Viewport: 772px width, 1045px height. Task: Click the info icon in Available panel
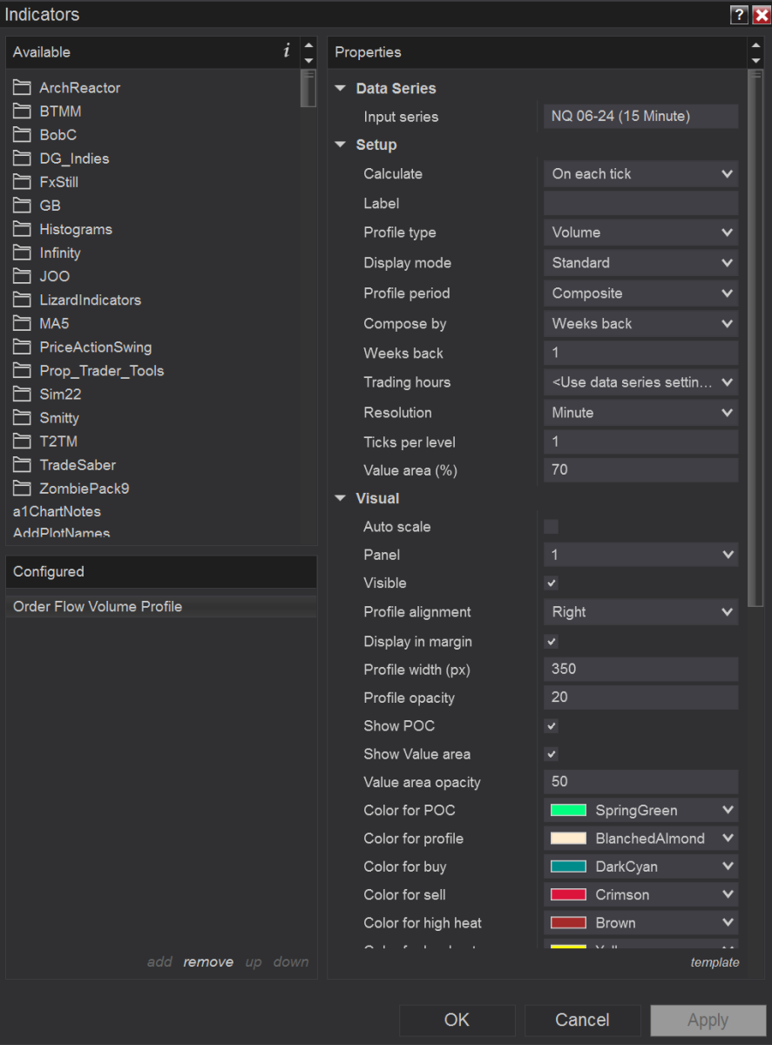287,51
